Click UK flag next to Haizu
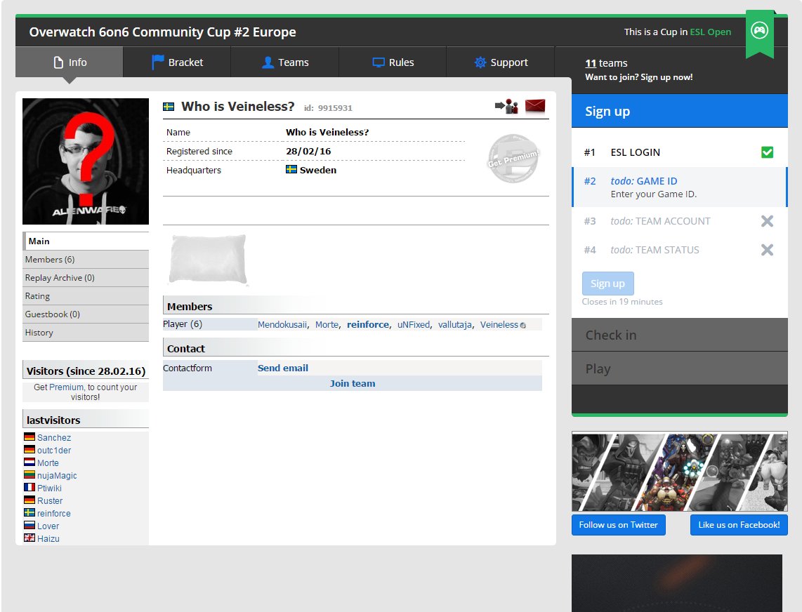Image resolution: width=802 pixels, height=612 pixels. [x=29, y=538]
